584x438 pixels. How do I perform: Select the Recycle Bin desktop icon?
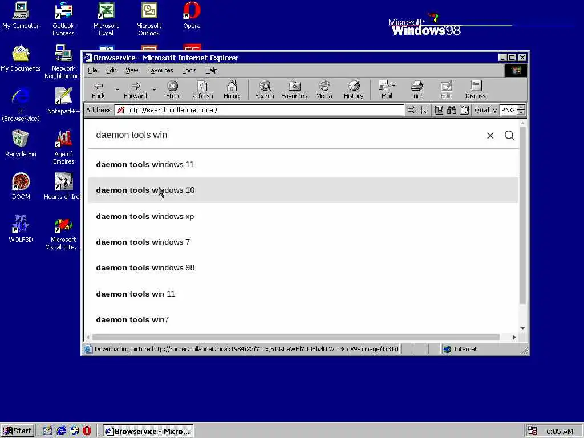21,144
